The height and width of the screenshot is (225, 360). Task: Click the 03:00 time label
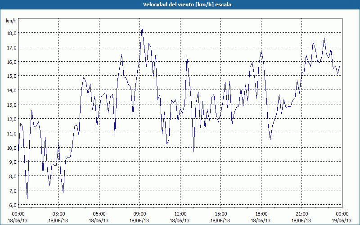[x=58, y=214]
